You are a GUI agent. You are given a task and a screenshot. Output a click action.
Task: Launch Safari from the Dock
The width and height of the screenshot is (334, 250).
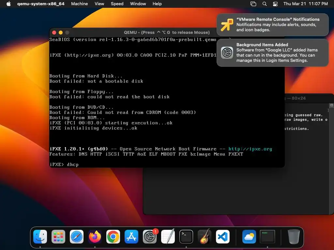[x=77, y=237]
